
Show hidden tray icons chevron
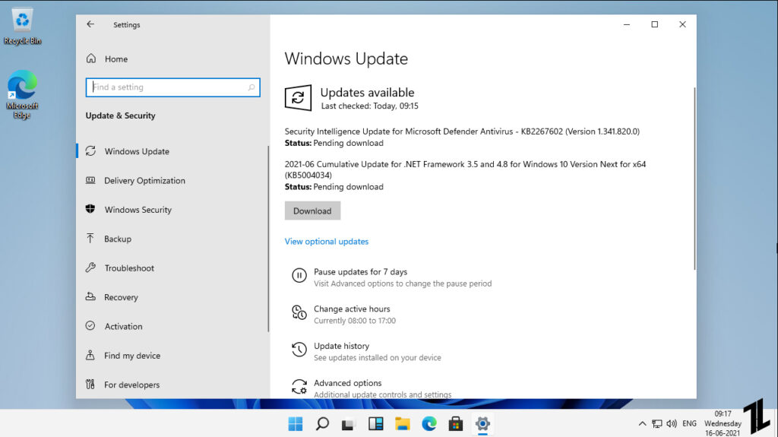coord(642,423)
